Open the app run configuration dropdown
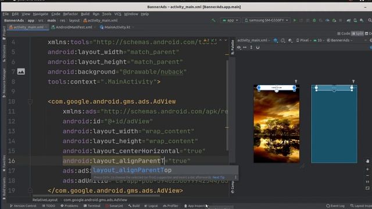Screen dimensions: 372x209 coord(230,20)
